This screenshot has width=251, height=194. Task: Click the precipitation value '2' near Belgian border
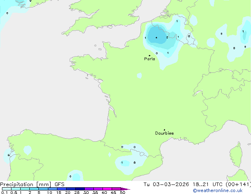pyautogui.click(x=167, y=38)
